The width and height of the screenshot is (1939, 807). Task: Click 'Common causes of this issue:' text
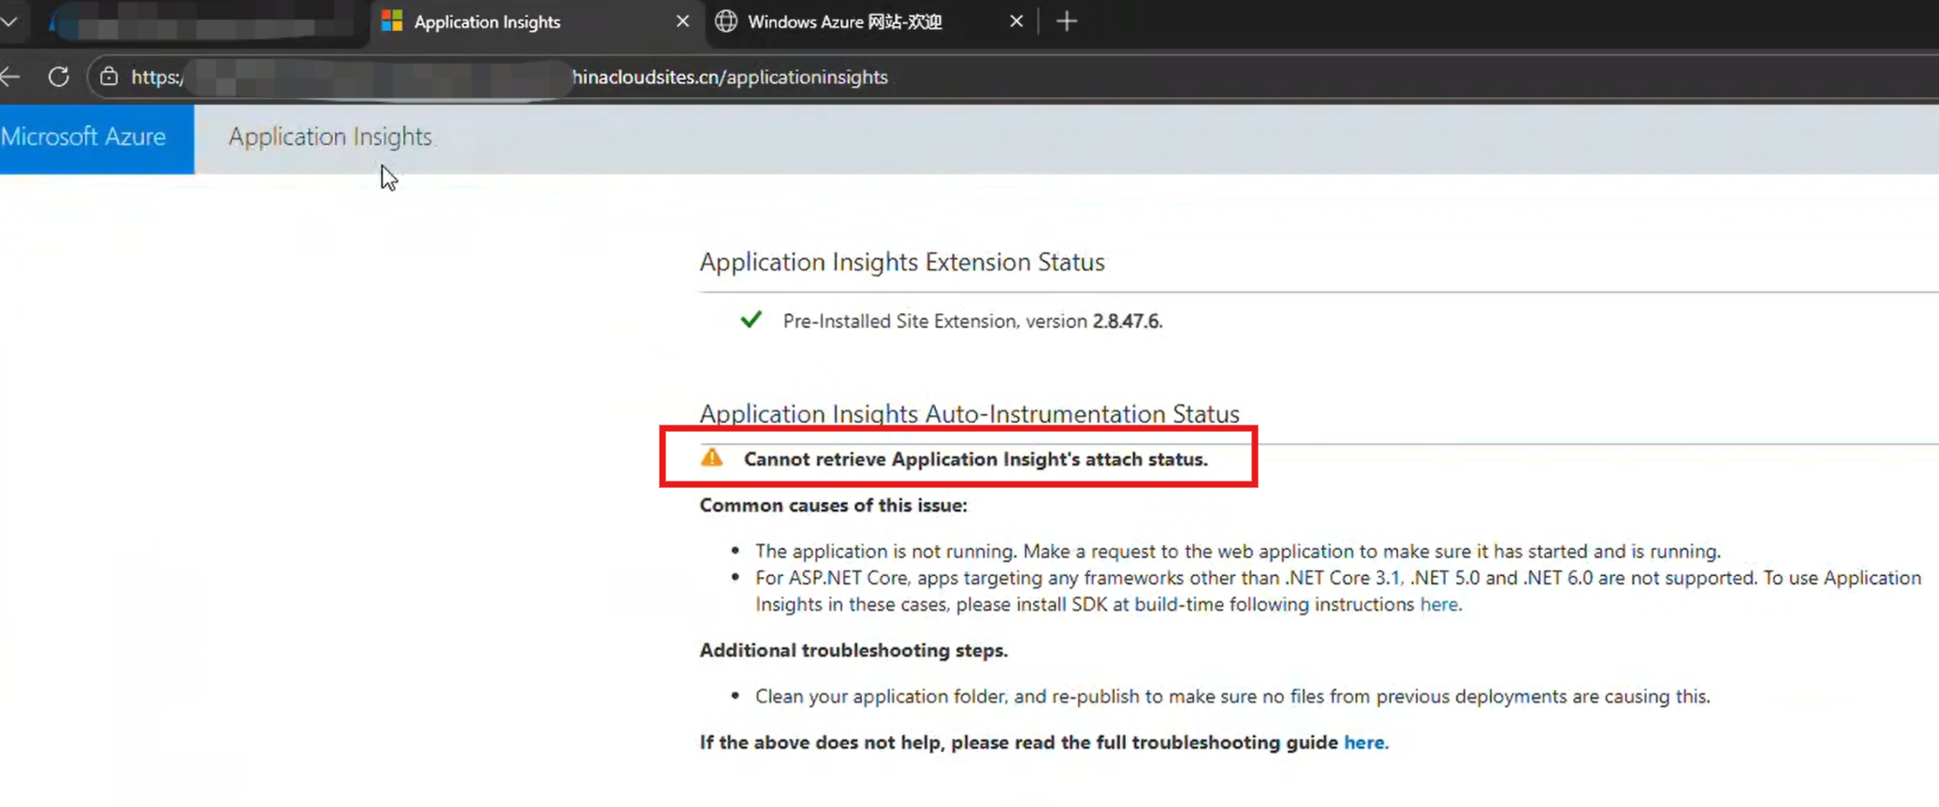click(834, 505)
